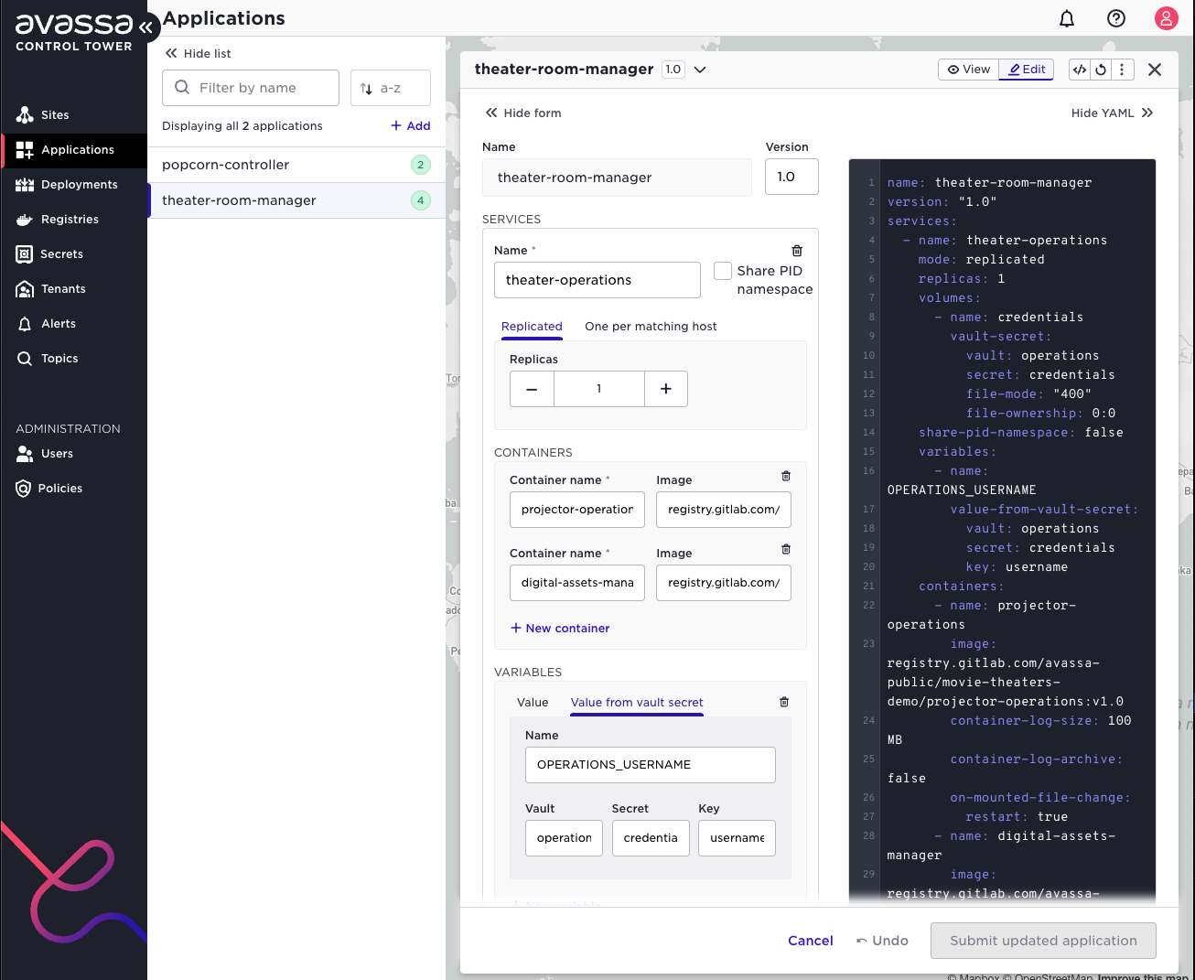Screen dimensions: 1195x980
Task: Toggle Share PID namespace checkbox
Action: (x=723, y=271)
